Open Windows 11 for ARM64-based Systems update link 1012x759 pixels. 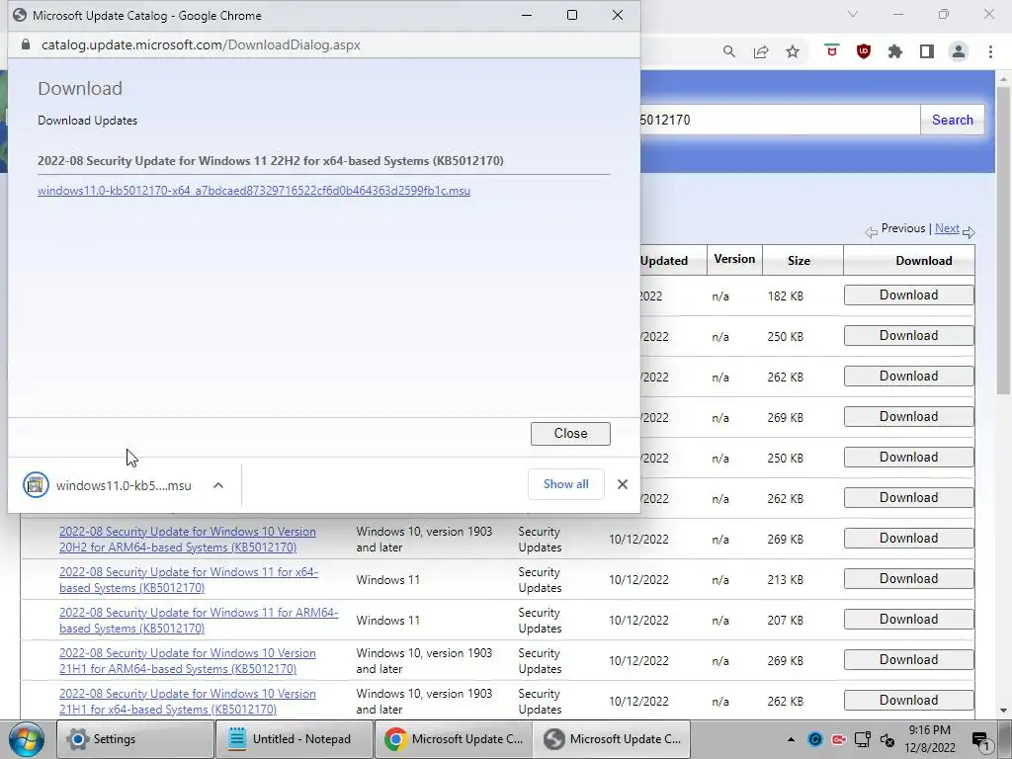(x=199, y=621)
